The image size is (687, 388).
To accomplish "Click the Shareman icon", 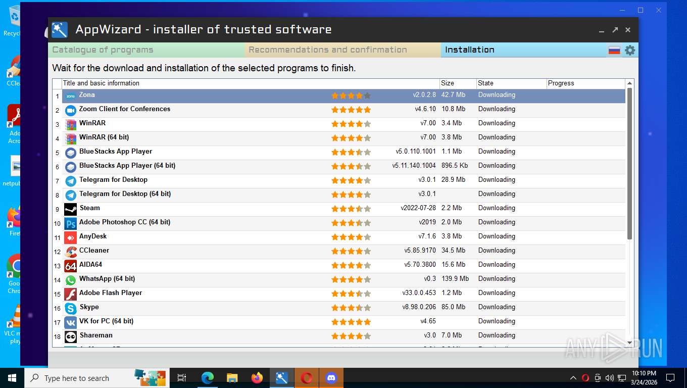I will (x=71, y=336).
